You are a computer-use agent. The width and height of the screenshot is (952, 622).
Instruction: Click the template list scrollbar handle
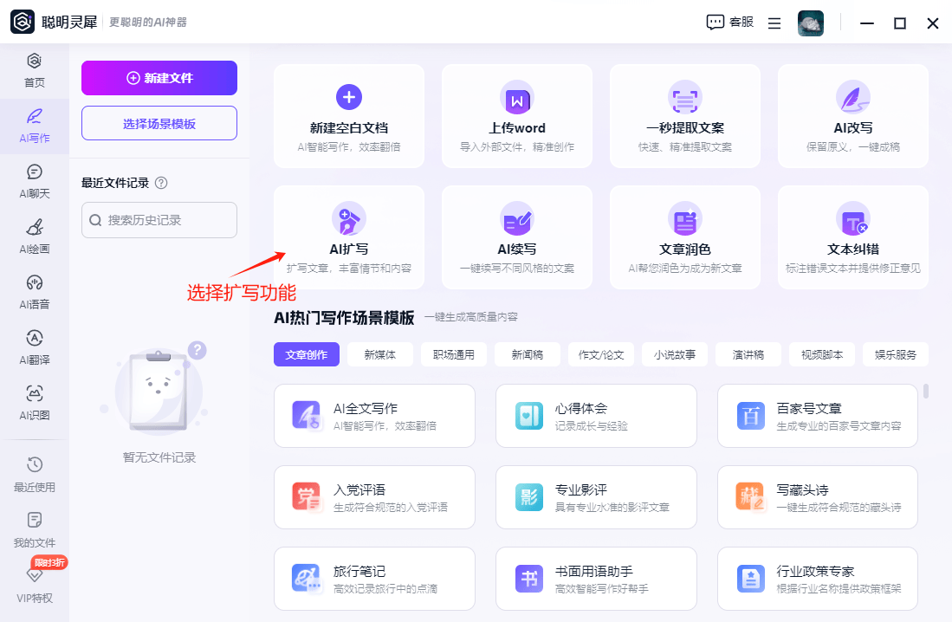(x=926, y=391)
